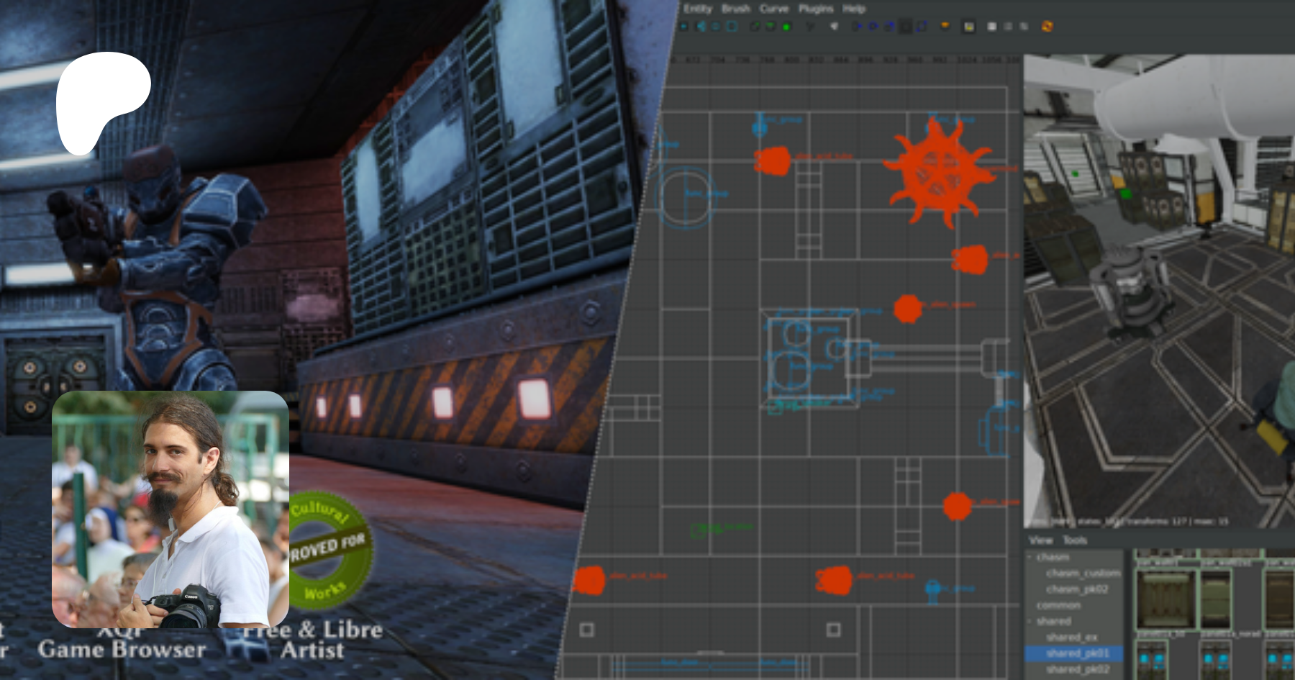Collapse the shared texture folder
Image resolution: width=1295 pixels, height=680 pixels.
click(1030, 621)
